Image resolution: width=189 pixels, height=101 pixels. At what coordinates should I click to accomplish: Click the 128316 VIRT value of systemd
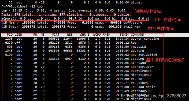pos(54,59)
